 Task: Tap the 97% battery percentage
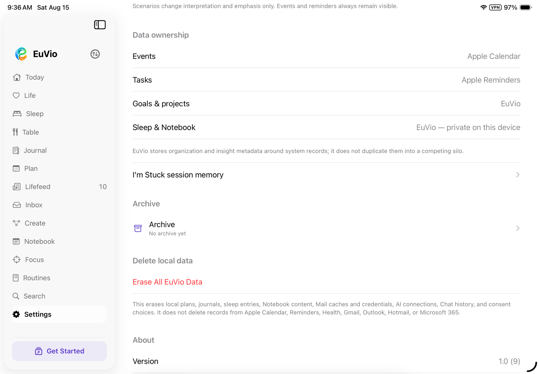pos(510,7)
